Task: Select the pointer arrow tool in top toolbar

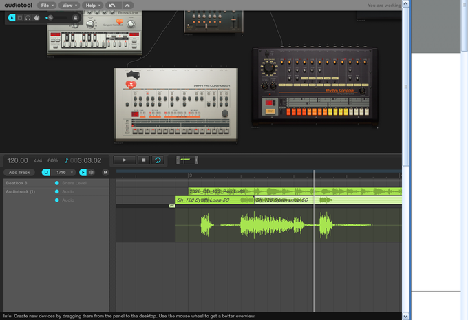Action: pyautogui.click(x=12, y=18)
